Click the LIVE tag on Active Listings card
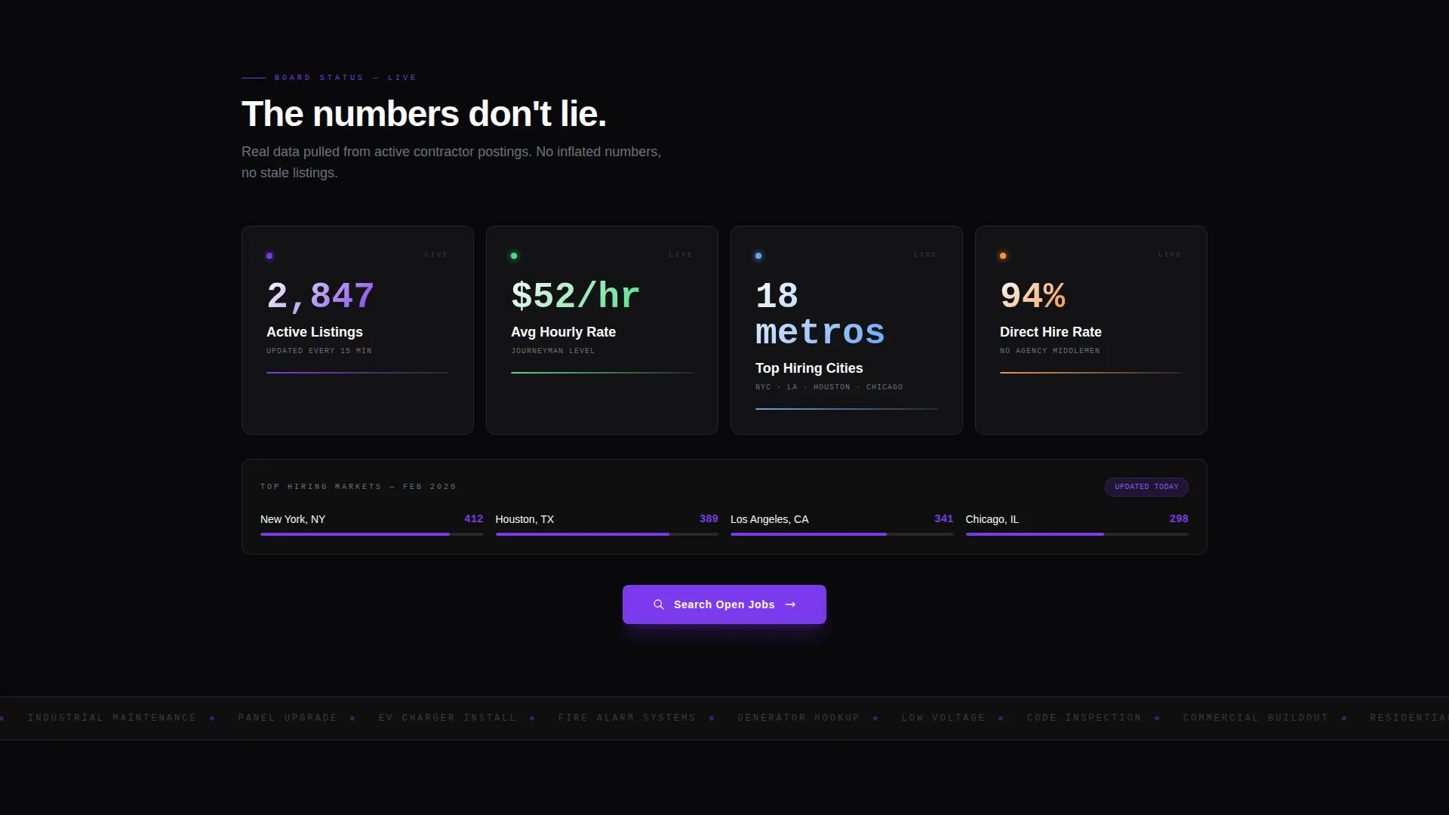 (x=436, y=255)
